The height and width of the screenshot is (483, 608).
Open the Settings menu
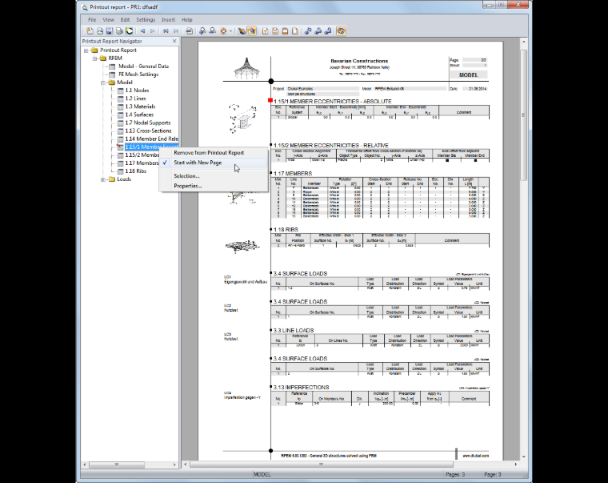pyautogui.click(x=146, y=20)
